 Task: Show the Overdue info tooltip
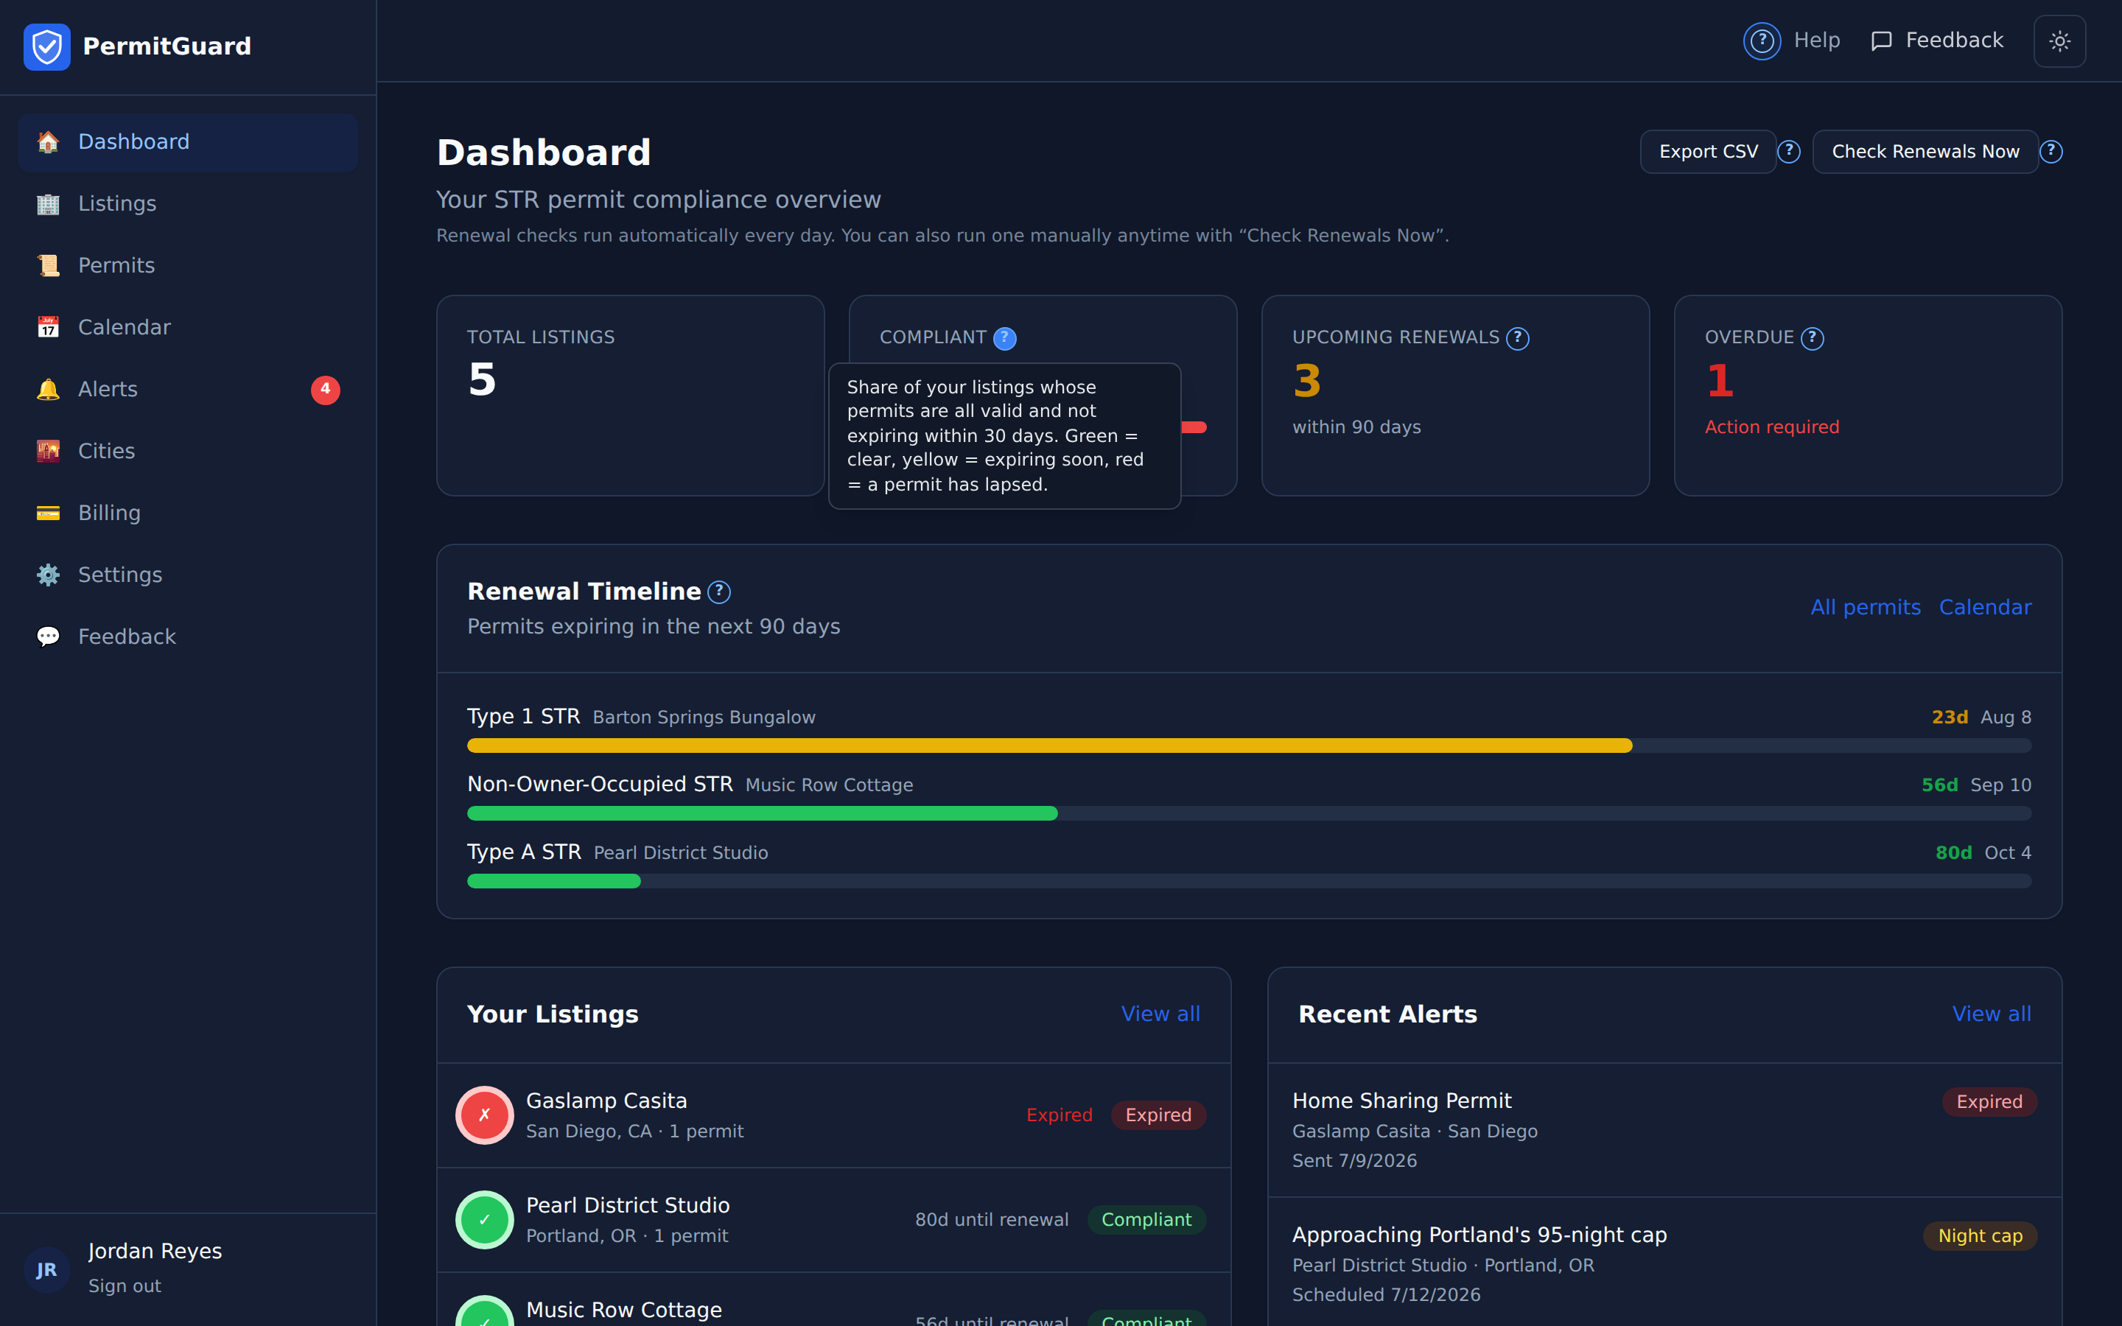click(1813, 339)
